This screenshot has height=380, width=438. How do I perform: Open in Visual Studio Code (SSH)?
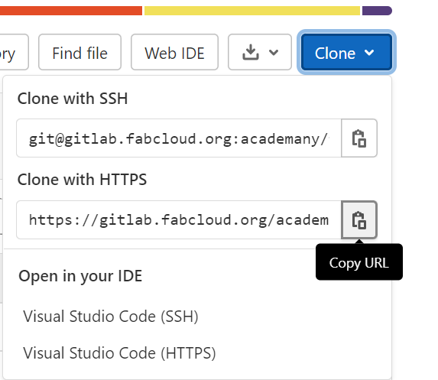[x=111, y=317]
